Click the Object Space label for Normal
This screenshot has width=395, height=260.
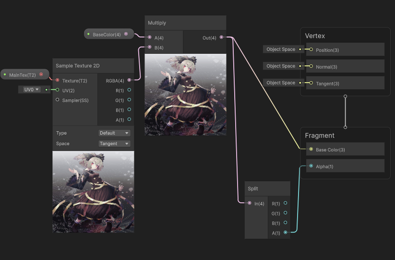pyautogui.click(x=281, y=66)
